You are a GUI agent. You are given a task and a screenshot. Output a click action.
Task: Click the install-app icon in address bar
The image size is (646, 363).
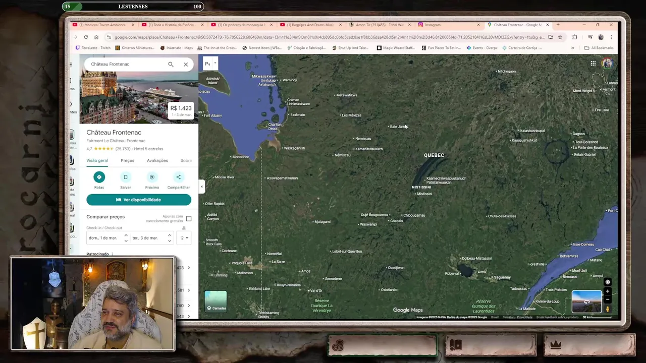(x=550, y=37)
